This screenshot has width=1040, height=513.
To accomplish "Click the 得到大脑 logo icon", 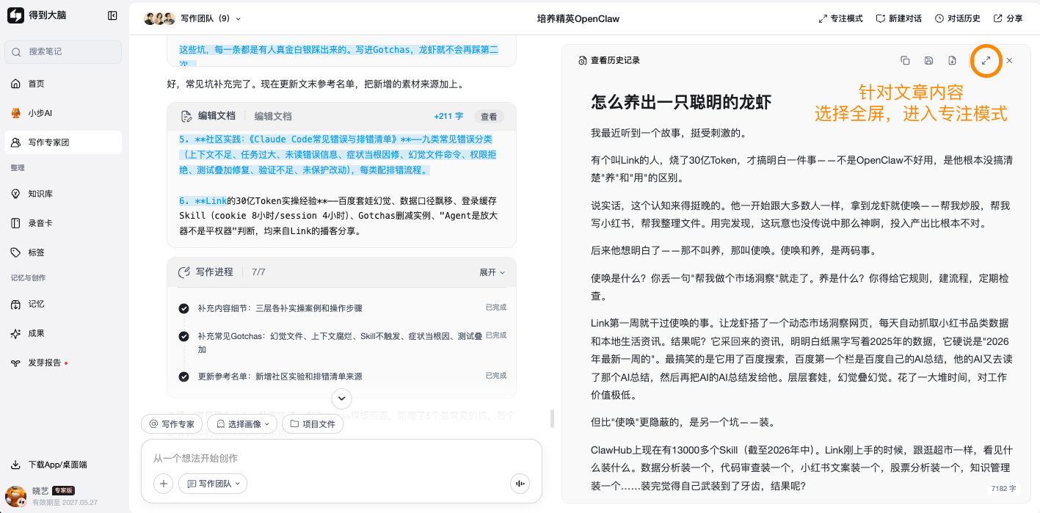I will point(15,16).
